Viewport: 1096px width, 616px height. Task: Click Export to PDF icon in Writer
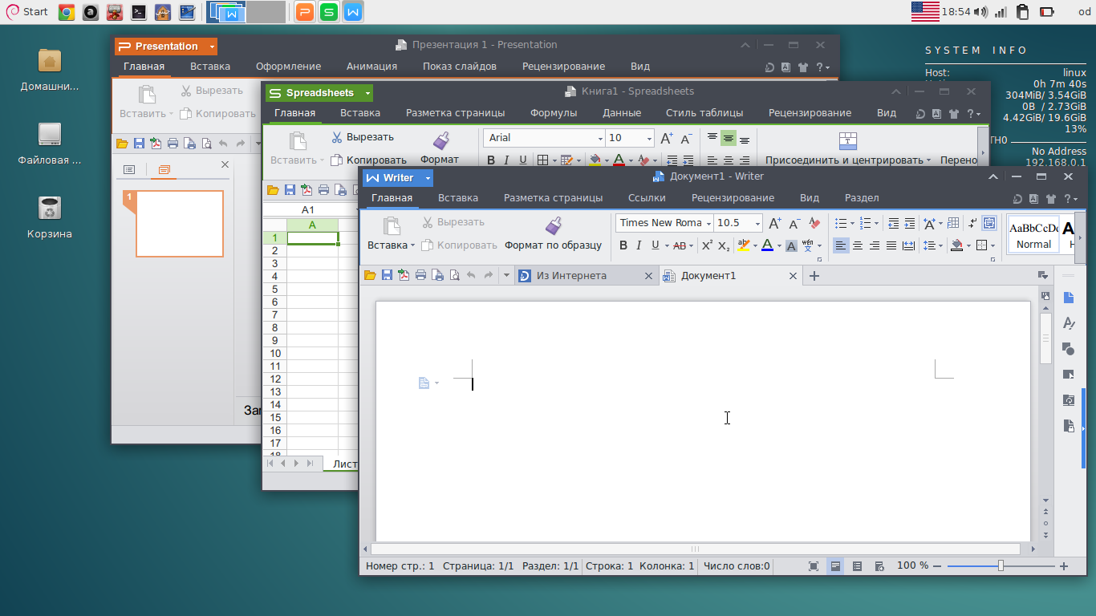coord(404,276)
